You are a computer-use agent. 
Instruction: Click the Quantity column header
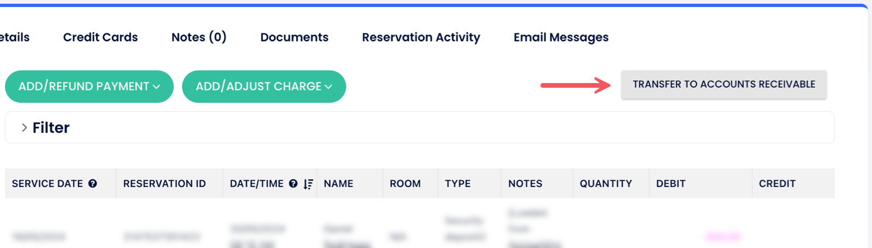point(606,184)
